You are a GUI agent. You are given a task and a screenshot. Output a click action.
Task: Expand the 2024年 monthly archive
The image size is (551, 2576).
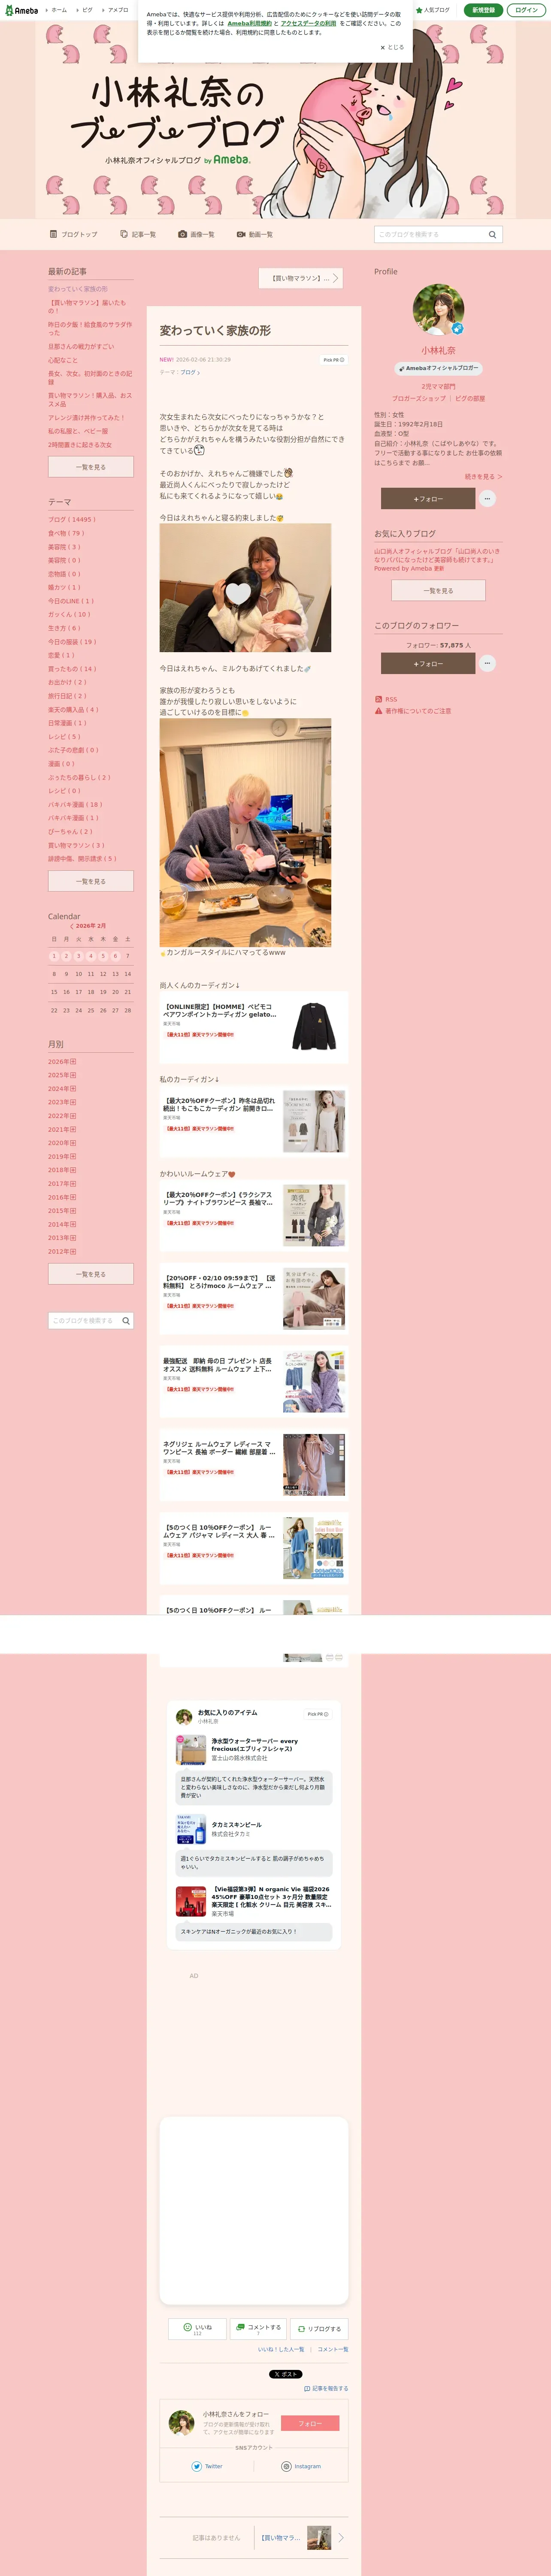click(x=62, y=1089)
